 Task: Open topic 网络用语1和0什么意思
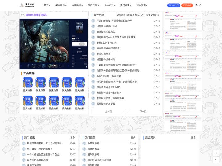point(99,160)
